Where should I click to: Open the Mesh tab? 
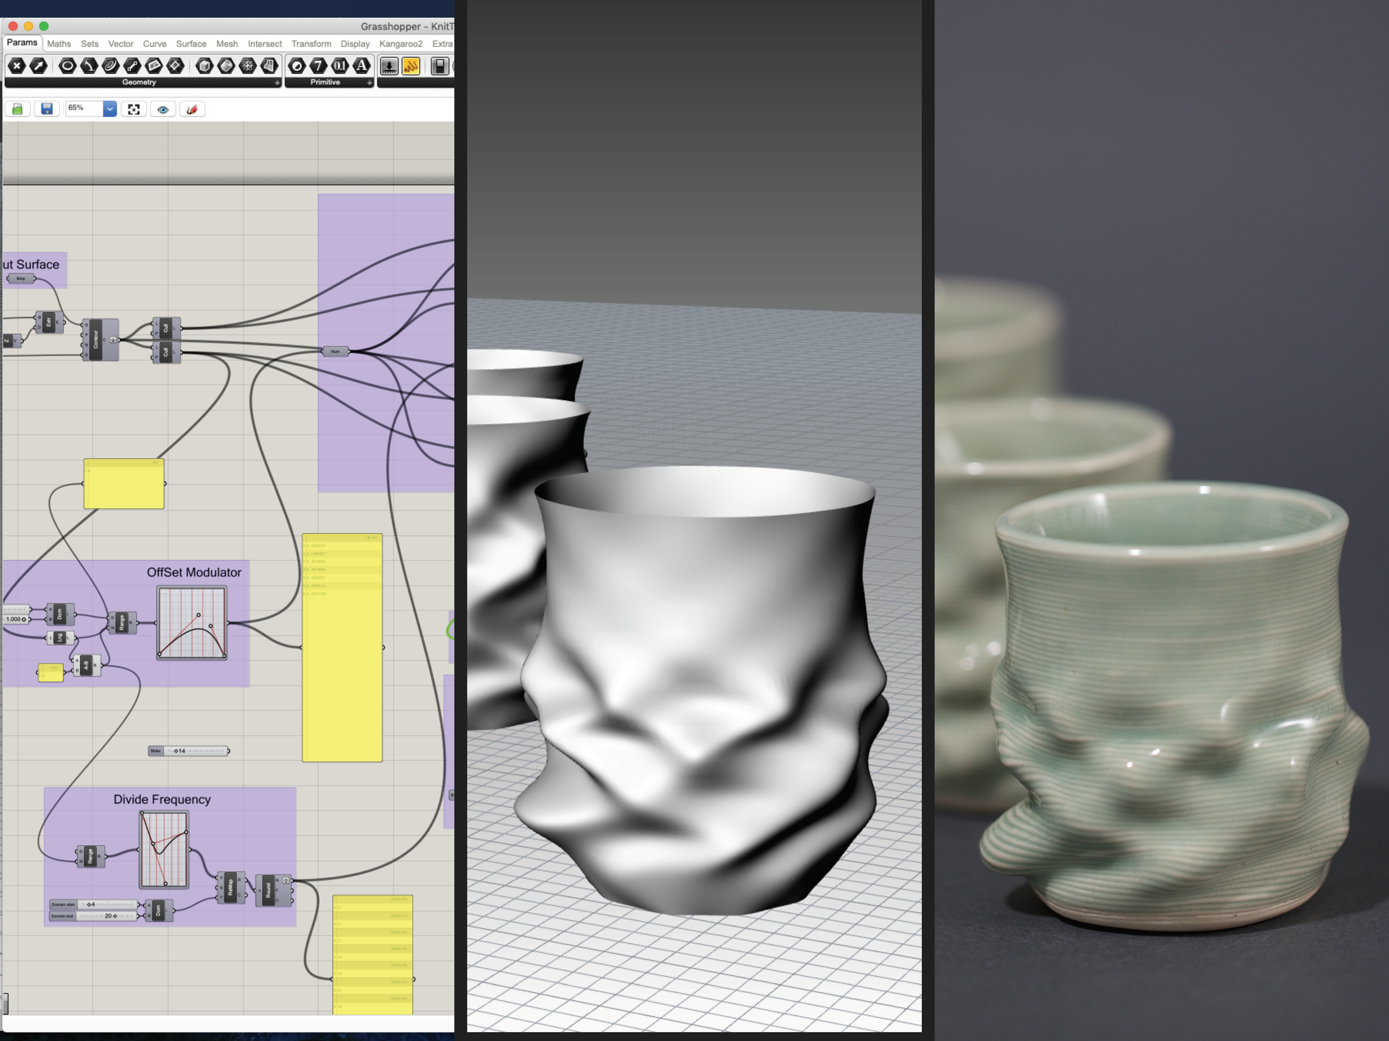pos(227,44)
